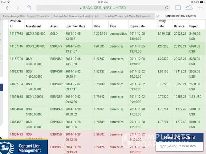Select position ID 14157716
The image size is (206, 154).
pos(16,46)
